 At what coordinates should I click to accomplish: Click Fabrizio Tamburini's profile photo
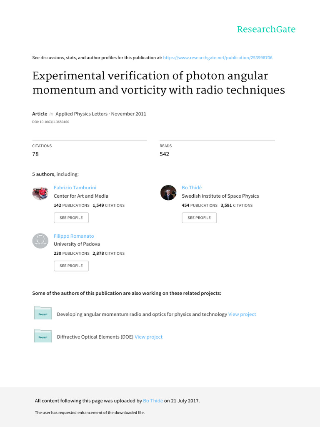pos(40,193)
